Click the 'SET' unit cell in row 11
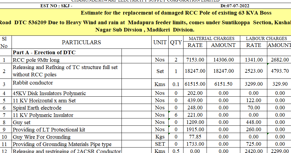 click(160, 144)
